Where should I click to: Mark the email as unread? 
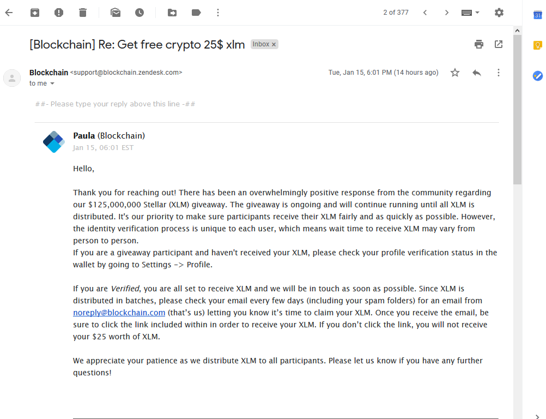tap(116, 13)
